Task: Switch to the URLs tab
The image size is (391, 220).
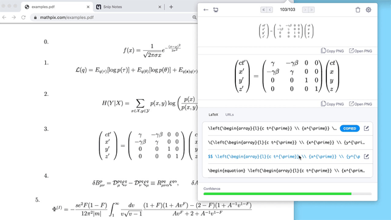Action: click(230, 115)
